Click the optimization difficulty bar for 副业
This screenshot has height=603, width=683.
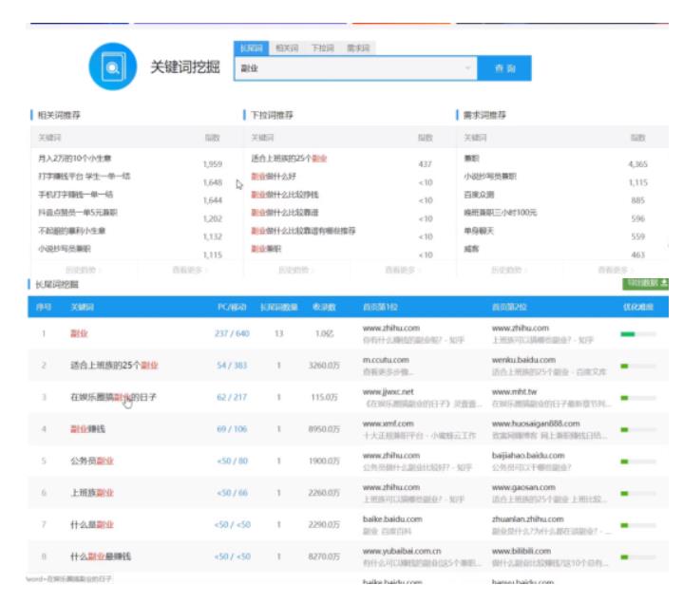click(x=636, y=334)
